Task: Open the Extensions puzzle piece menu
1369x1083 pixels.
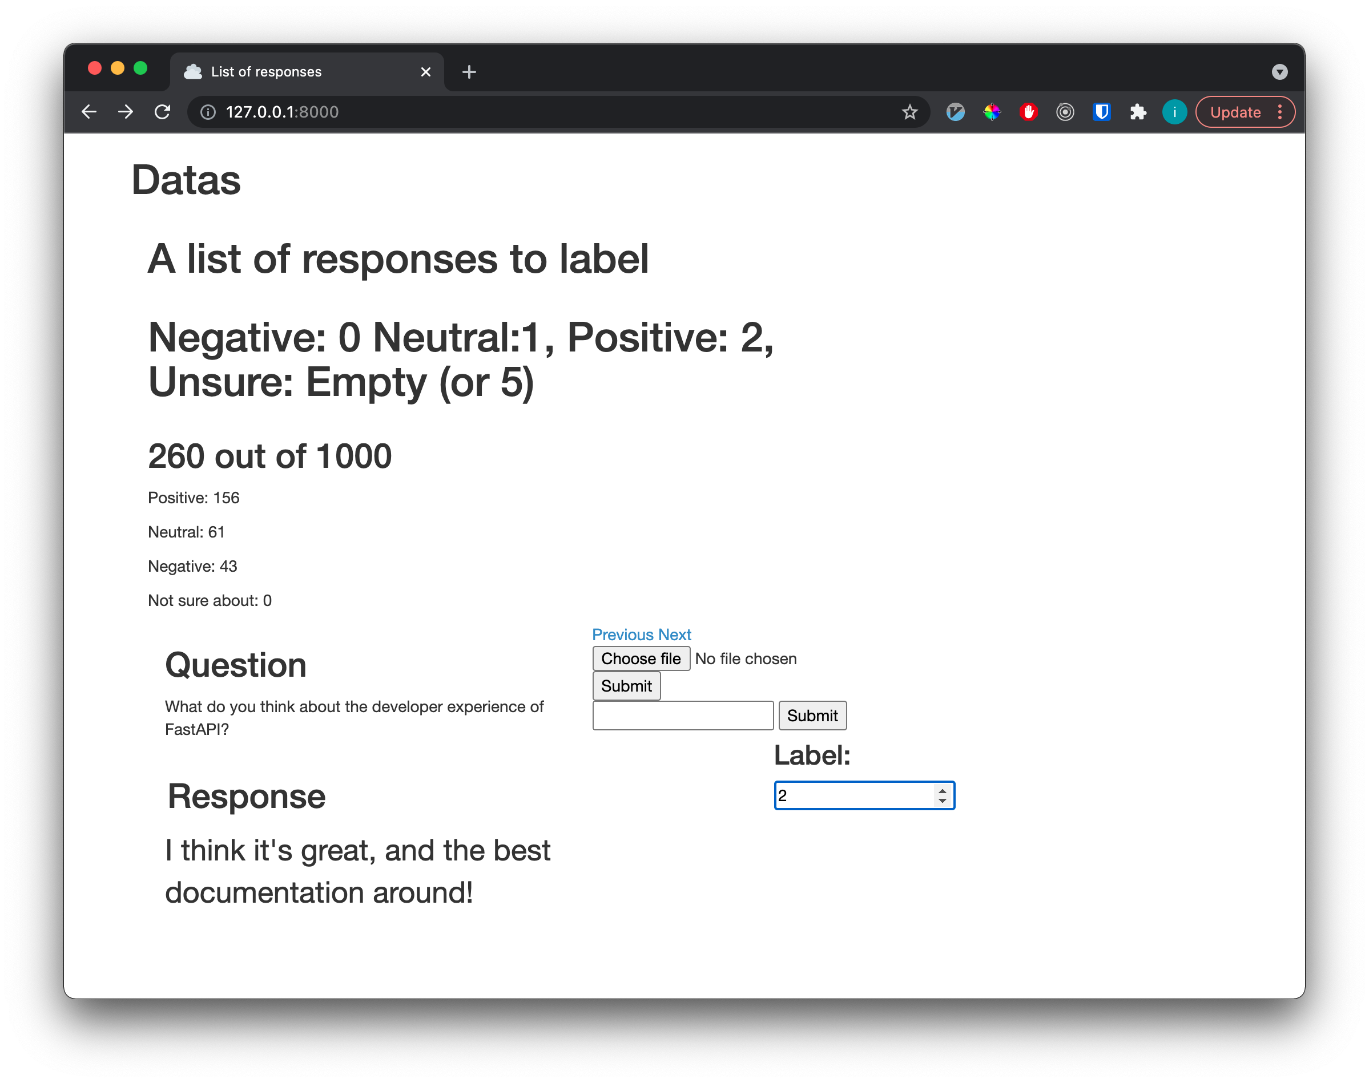Action: (1138, 112)
